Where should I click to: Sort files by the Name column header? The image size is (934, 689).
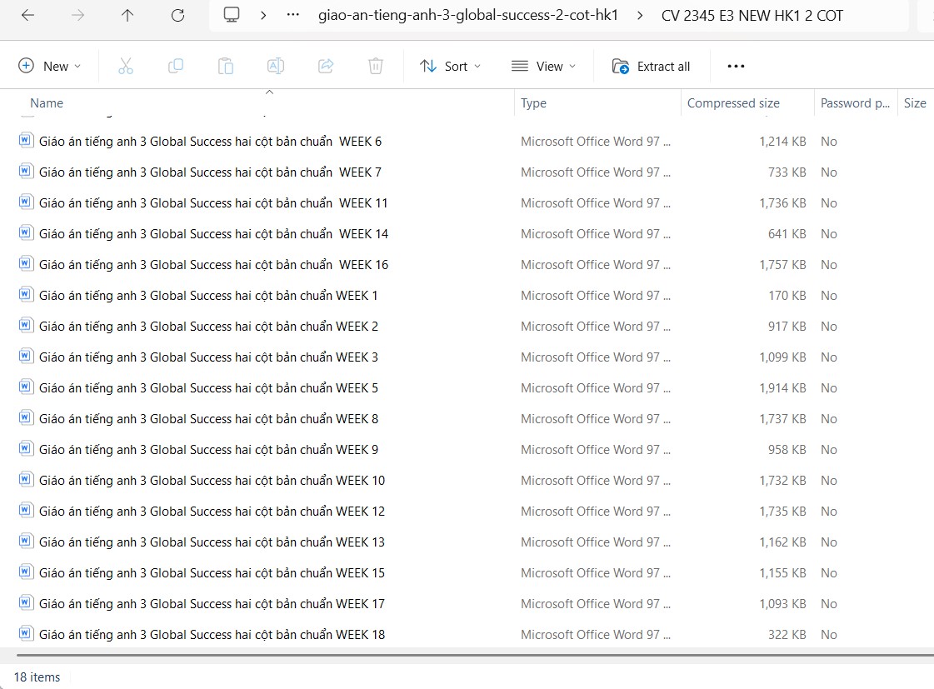(x=47, y=103)
